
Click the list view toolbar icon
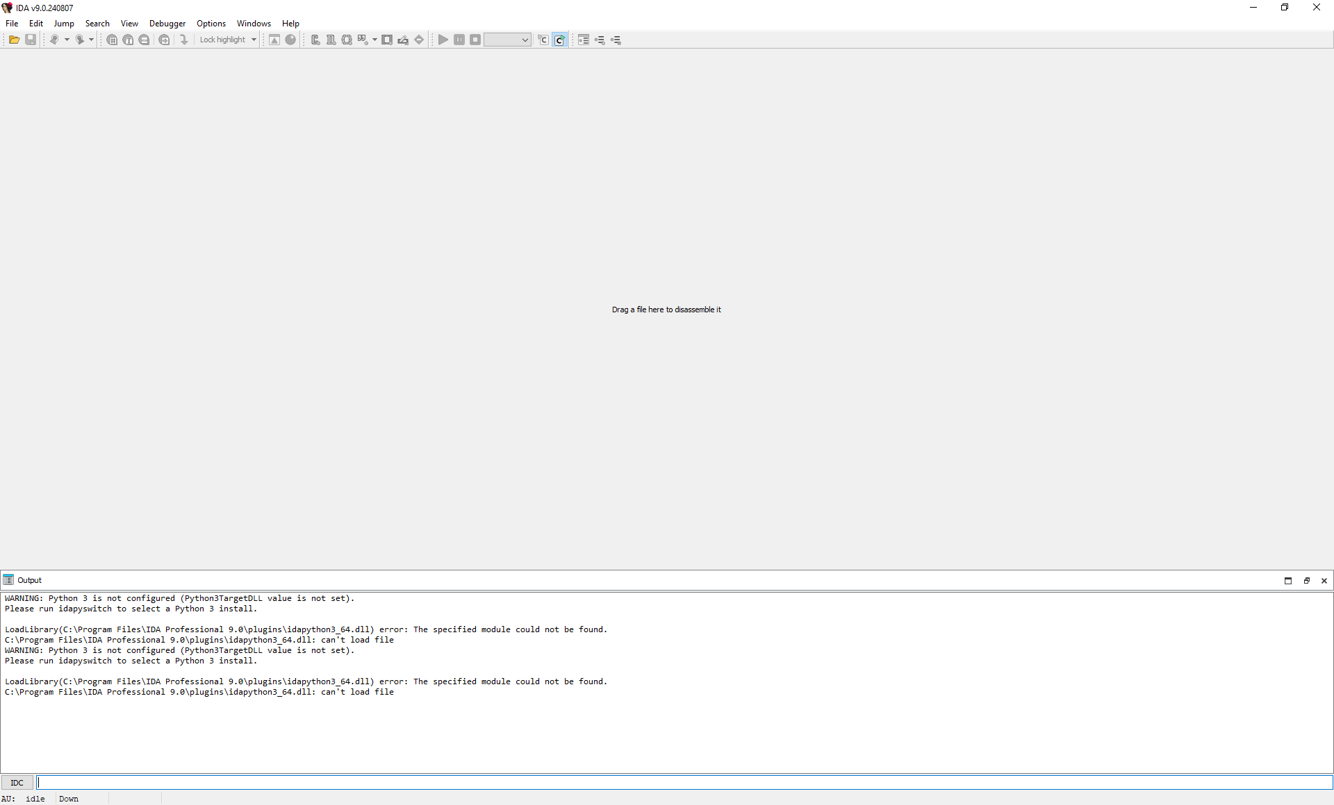pos(584,40)
